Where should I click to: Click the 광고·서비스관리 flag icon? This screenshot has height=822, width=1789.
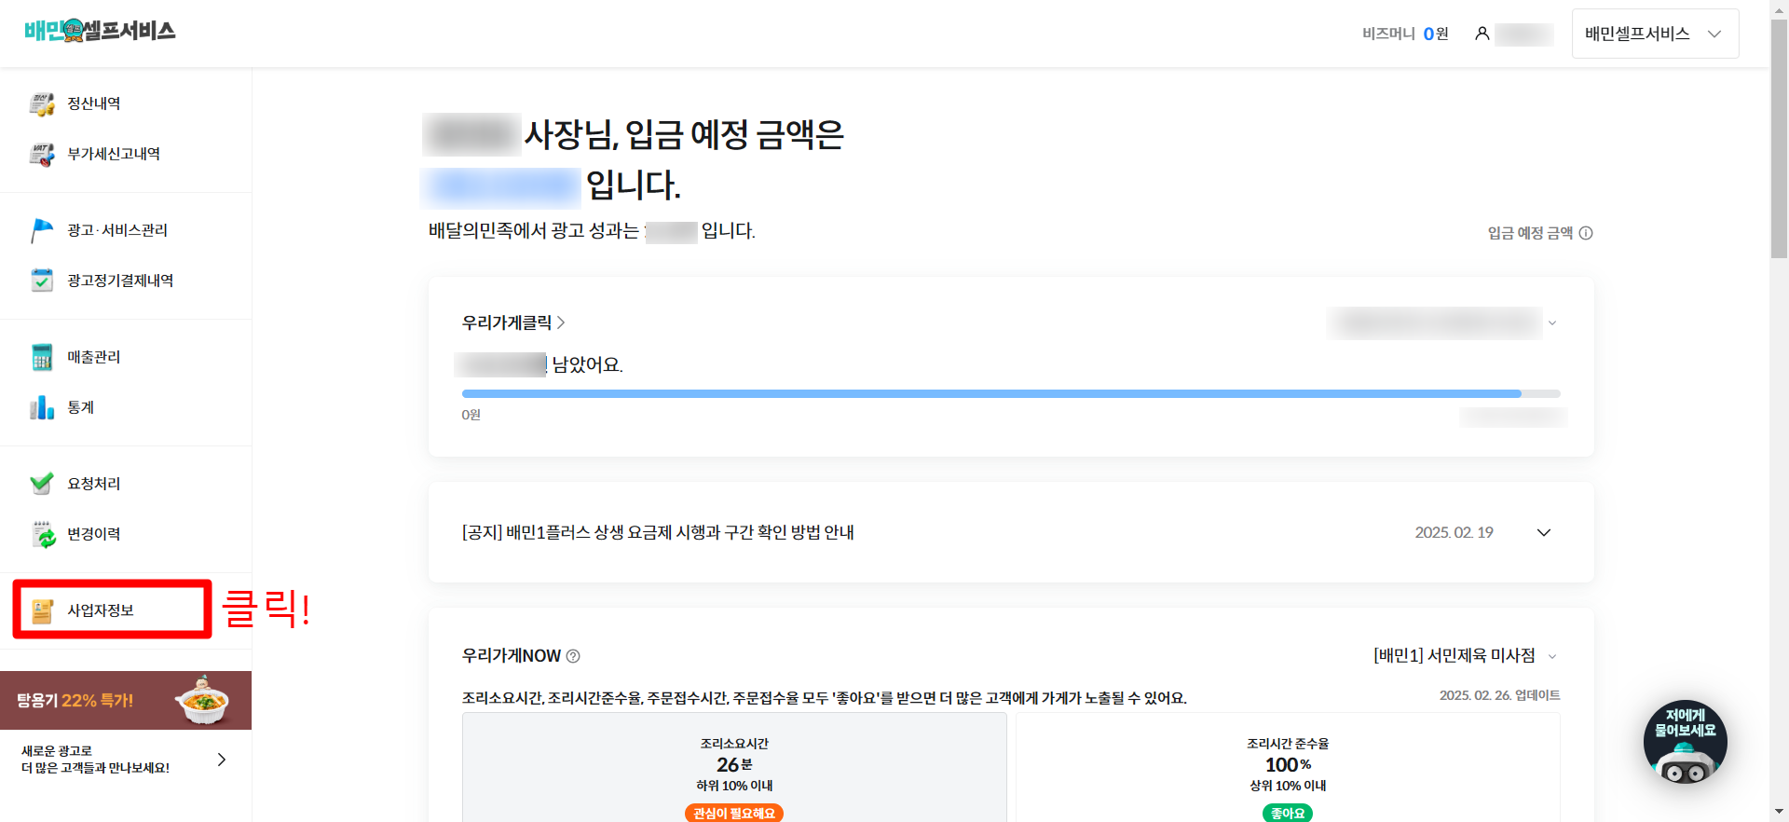(42, 230)
